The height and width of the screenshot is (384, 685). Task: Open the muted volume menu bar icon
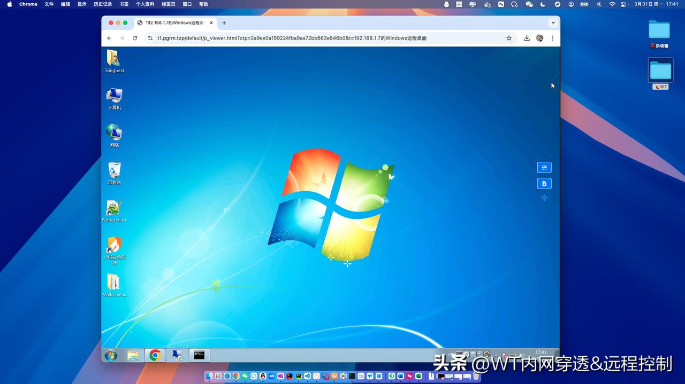click(599, 4)
